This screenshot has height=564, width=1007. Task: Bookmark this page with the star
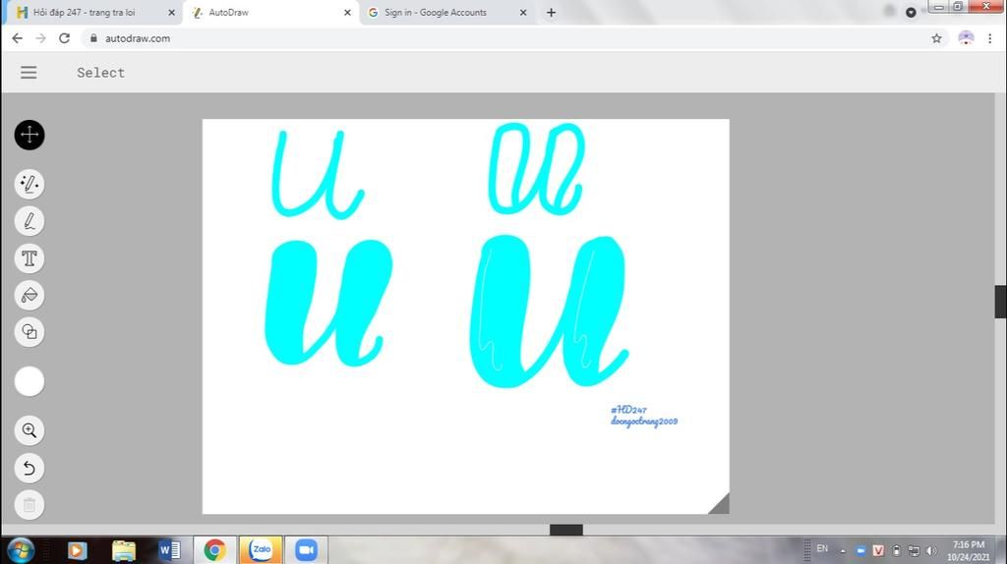tap(936, 38)
